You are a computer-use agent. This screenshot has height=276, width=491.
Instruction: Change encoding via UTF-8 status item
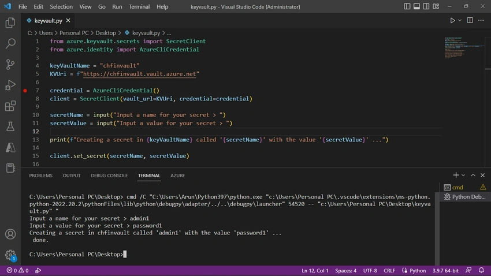(x=370, y=271)
